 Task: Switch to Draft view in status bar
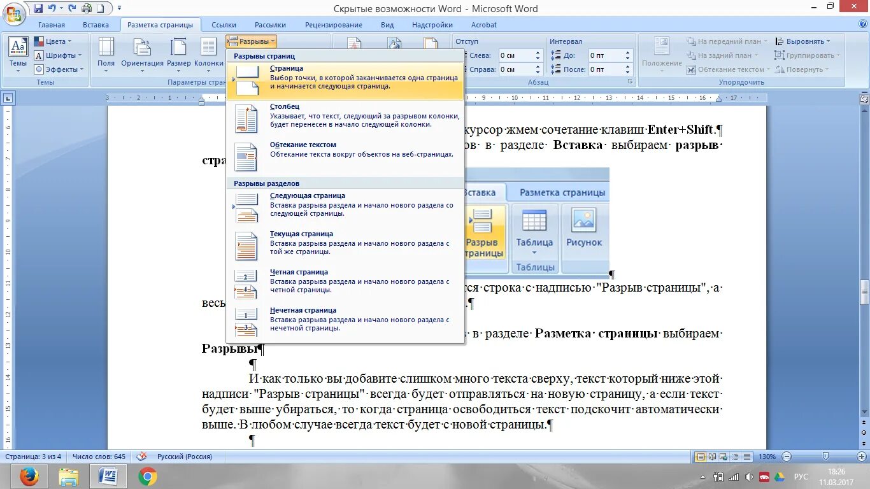coord(747,457)
